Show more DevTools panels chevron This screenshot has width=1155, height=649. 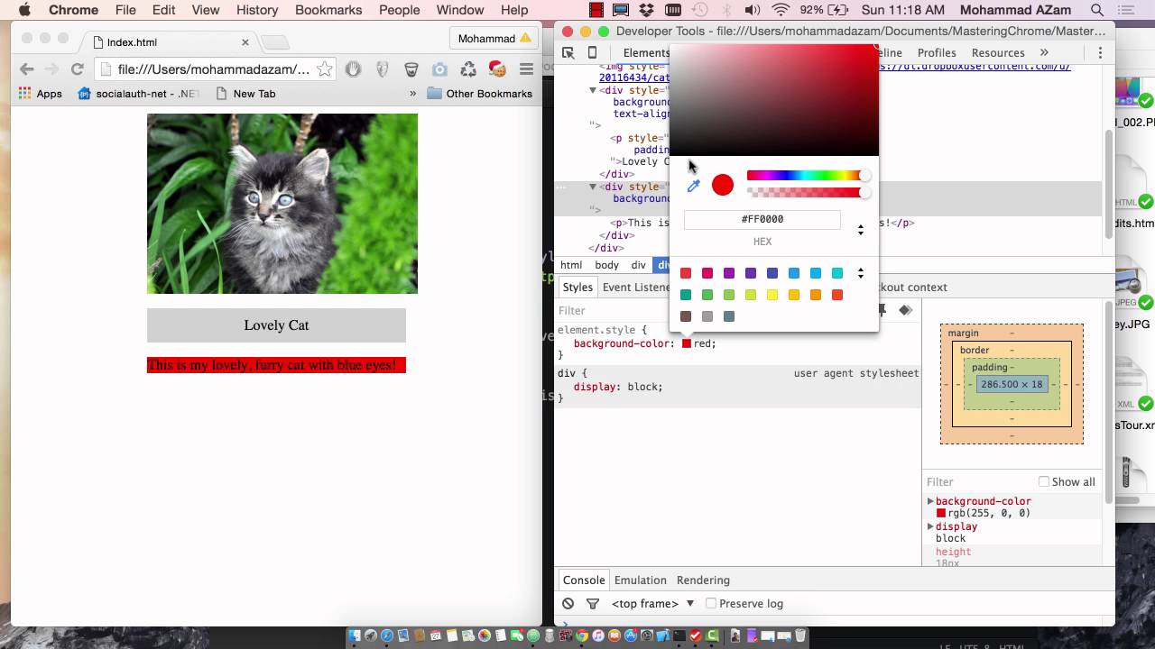point(1044,53)
